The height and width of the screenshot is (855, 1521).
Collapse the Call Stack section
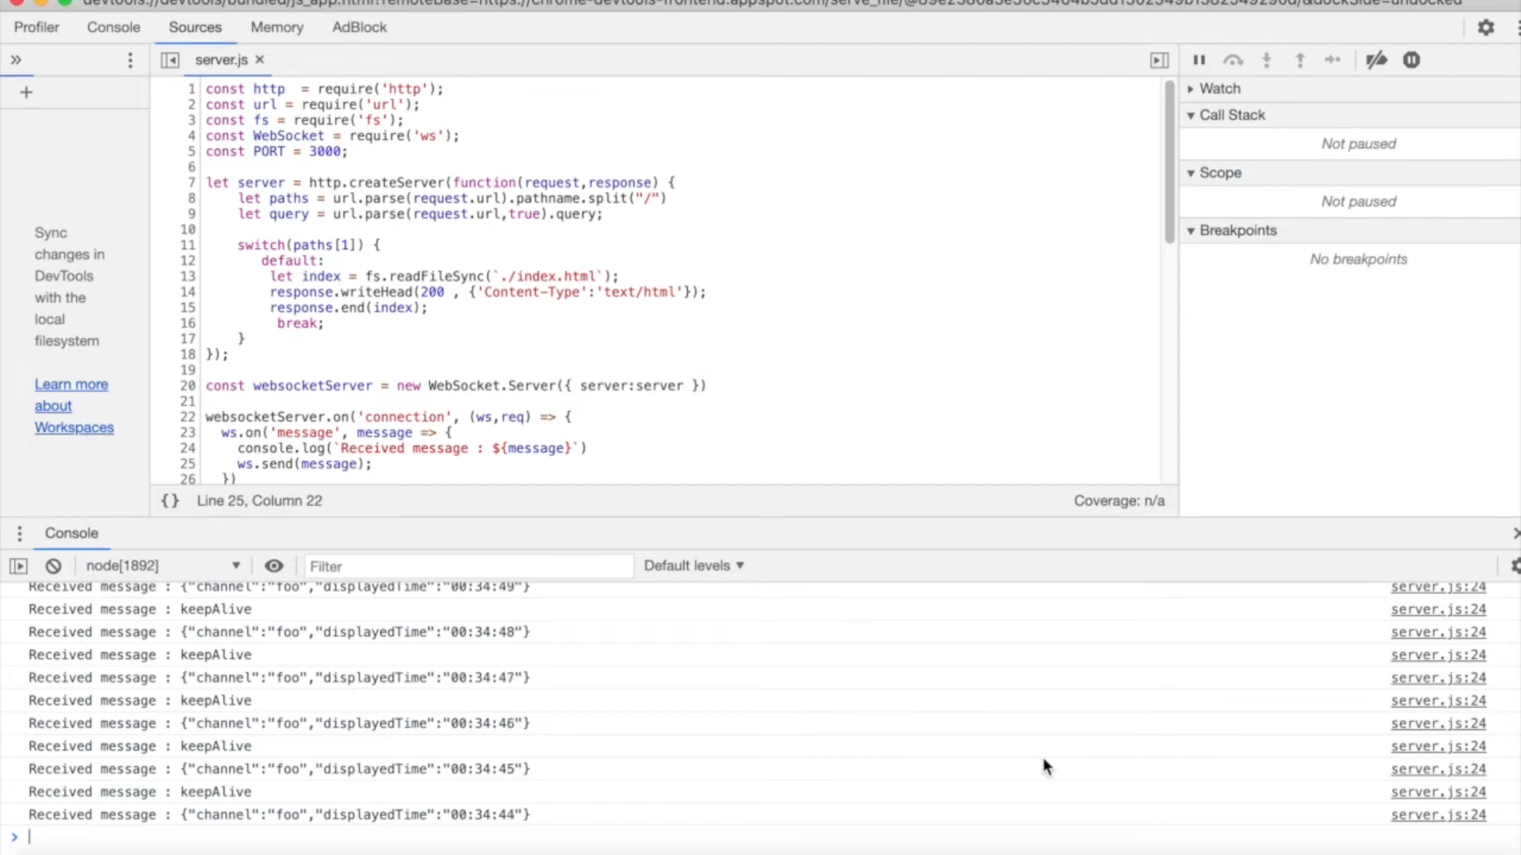coord(1231,115)
